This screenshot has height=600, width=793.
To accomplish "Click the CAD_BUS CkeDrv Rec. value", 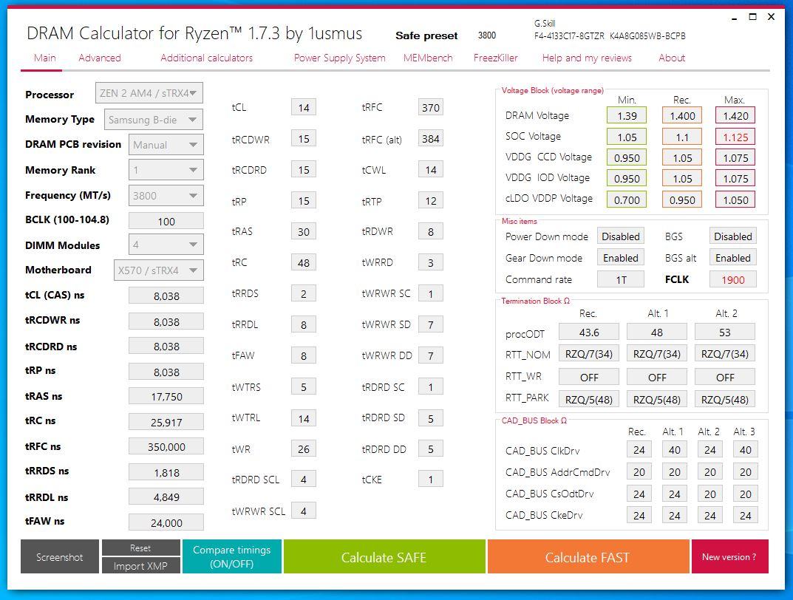I will 639,516.
